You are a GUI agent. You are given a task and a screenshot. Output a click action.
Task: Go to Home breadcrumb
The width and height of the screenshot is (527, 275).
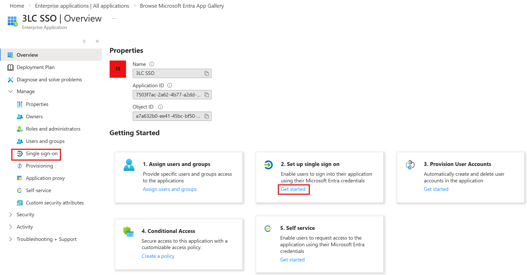click(17, 6)
